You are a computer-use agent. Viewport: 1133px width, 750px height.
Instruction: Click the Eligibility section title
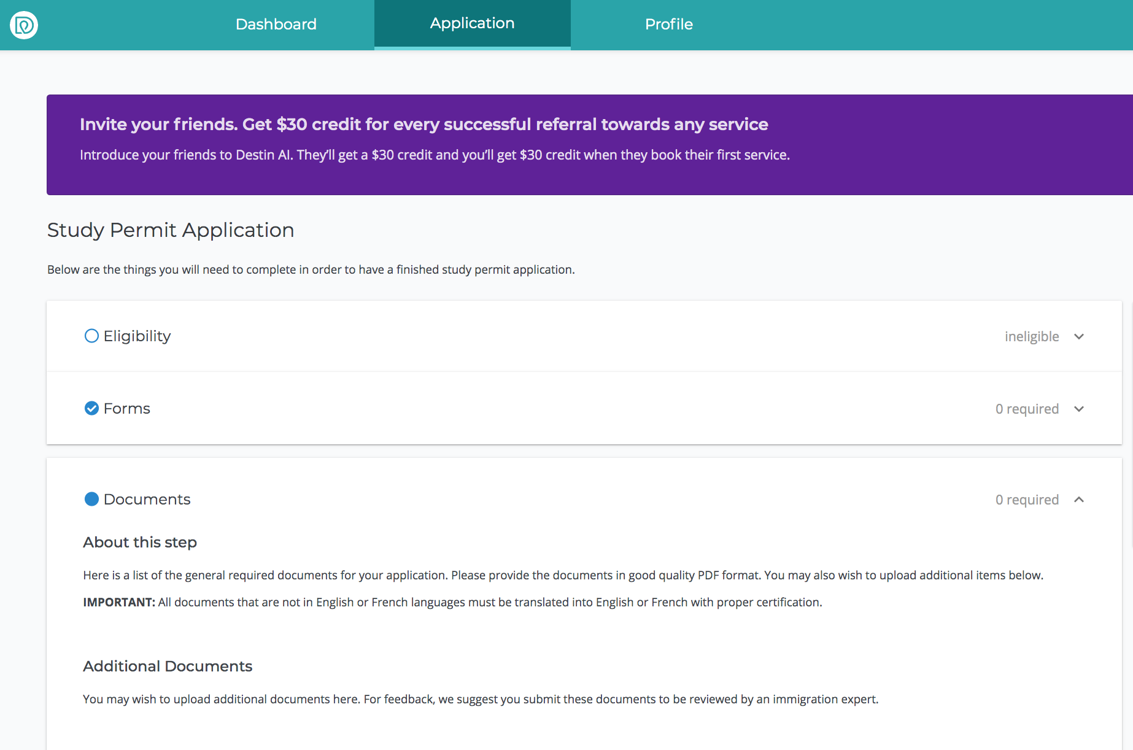click(137, 336)
